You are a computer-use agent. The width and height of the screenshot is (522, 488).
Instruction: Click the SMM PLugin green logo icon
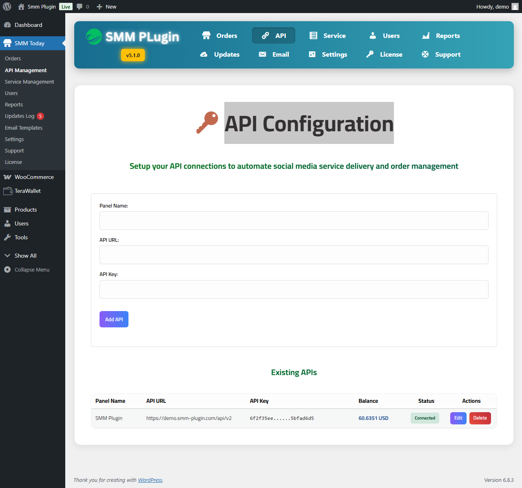coord(94,37)
